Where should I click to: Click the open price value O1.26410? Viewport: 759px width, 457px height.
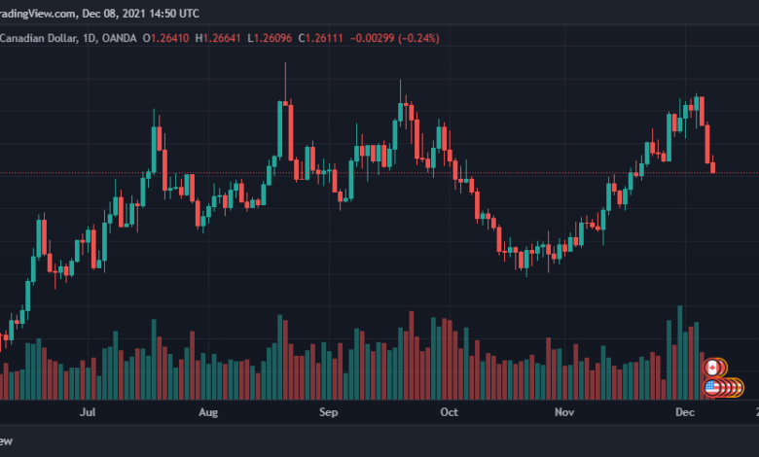pos(165,38)
